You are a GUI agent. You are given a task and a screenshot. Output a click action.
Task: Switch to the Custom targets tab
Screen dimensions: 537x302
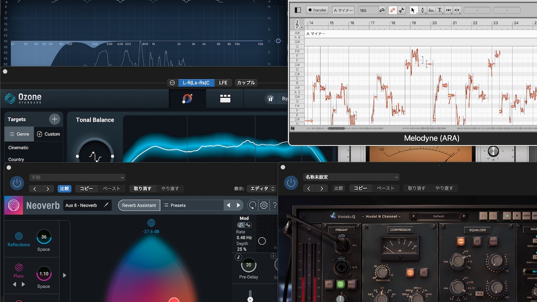pos(48,134)
